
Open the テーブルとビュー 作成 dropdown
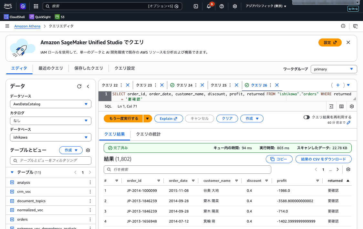(71, 150)
